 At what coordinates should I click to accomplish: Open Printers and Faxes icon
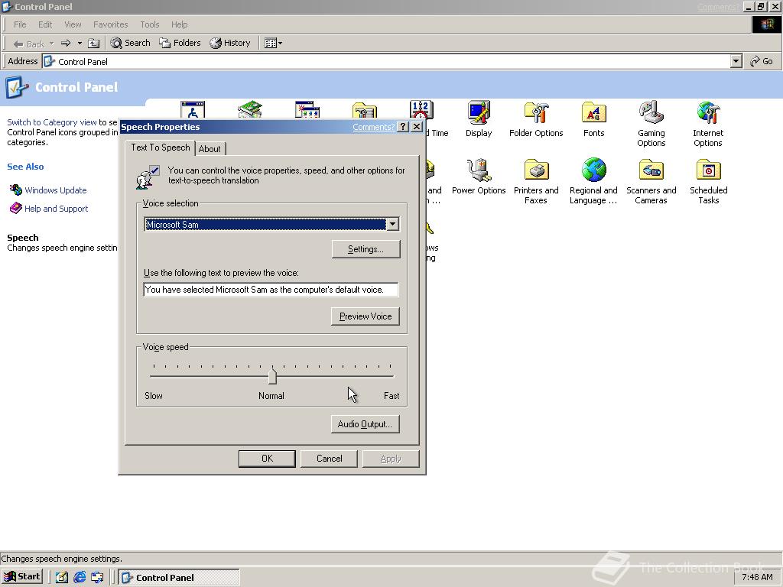[536, 181]
